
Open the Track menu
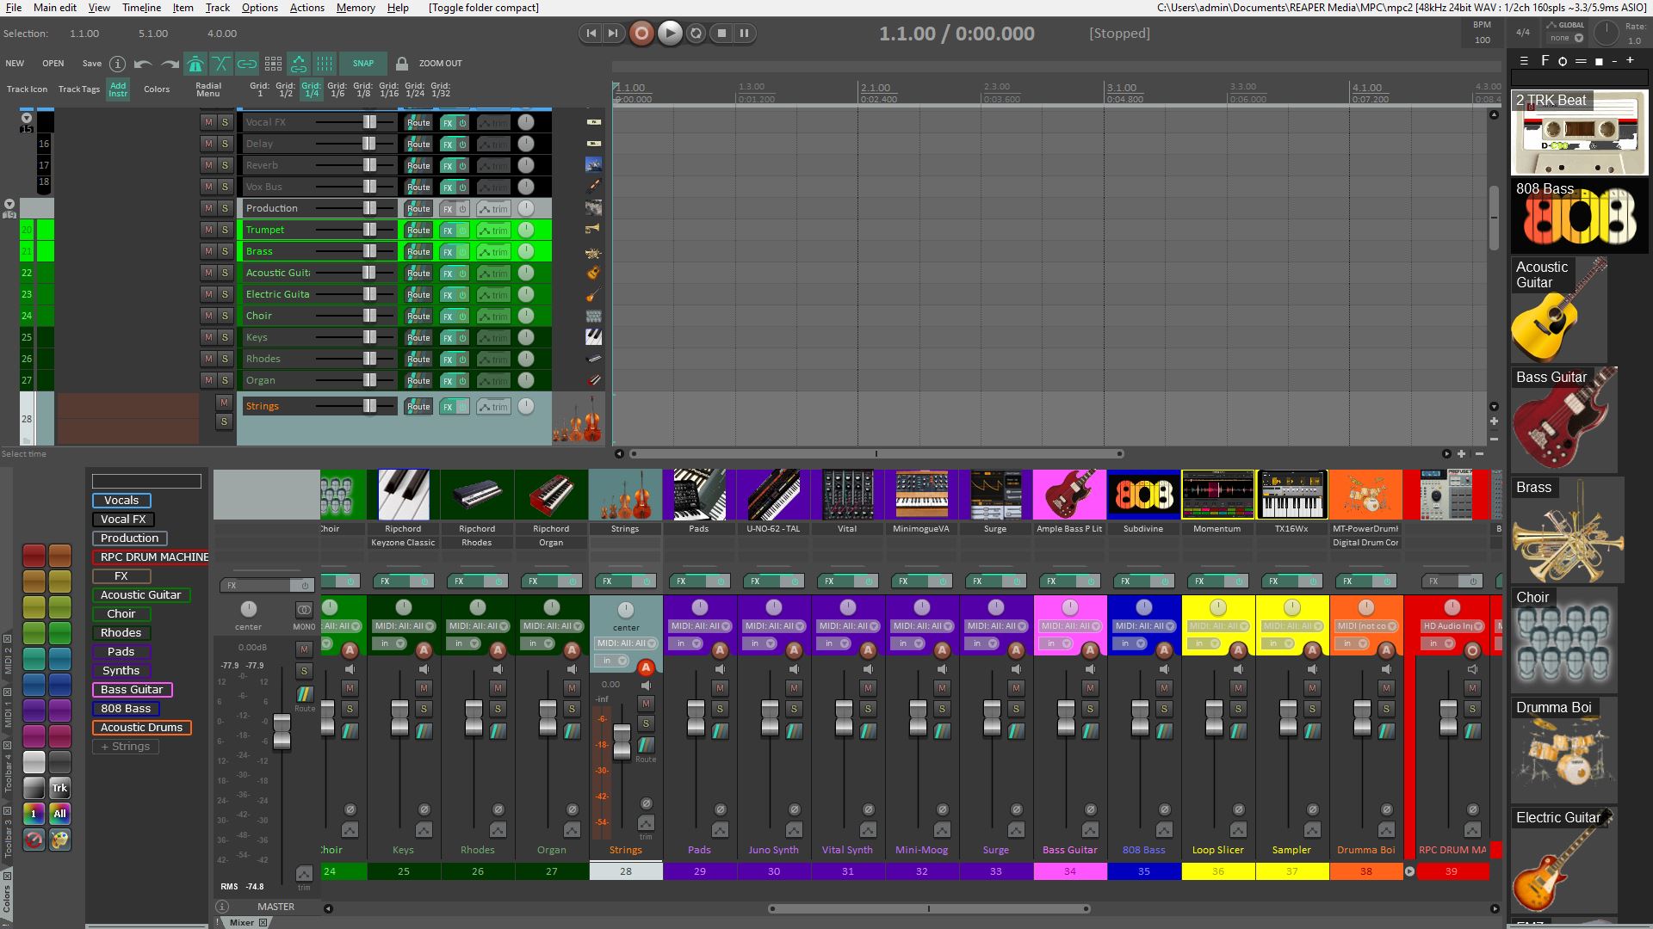coord(217,8)
